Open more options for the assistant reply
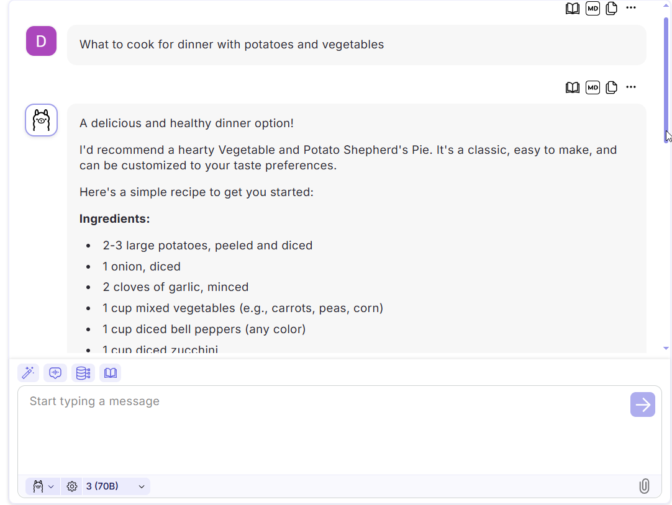The width and height of the screenshot is (672, 505). (631, 87)
